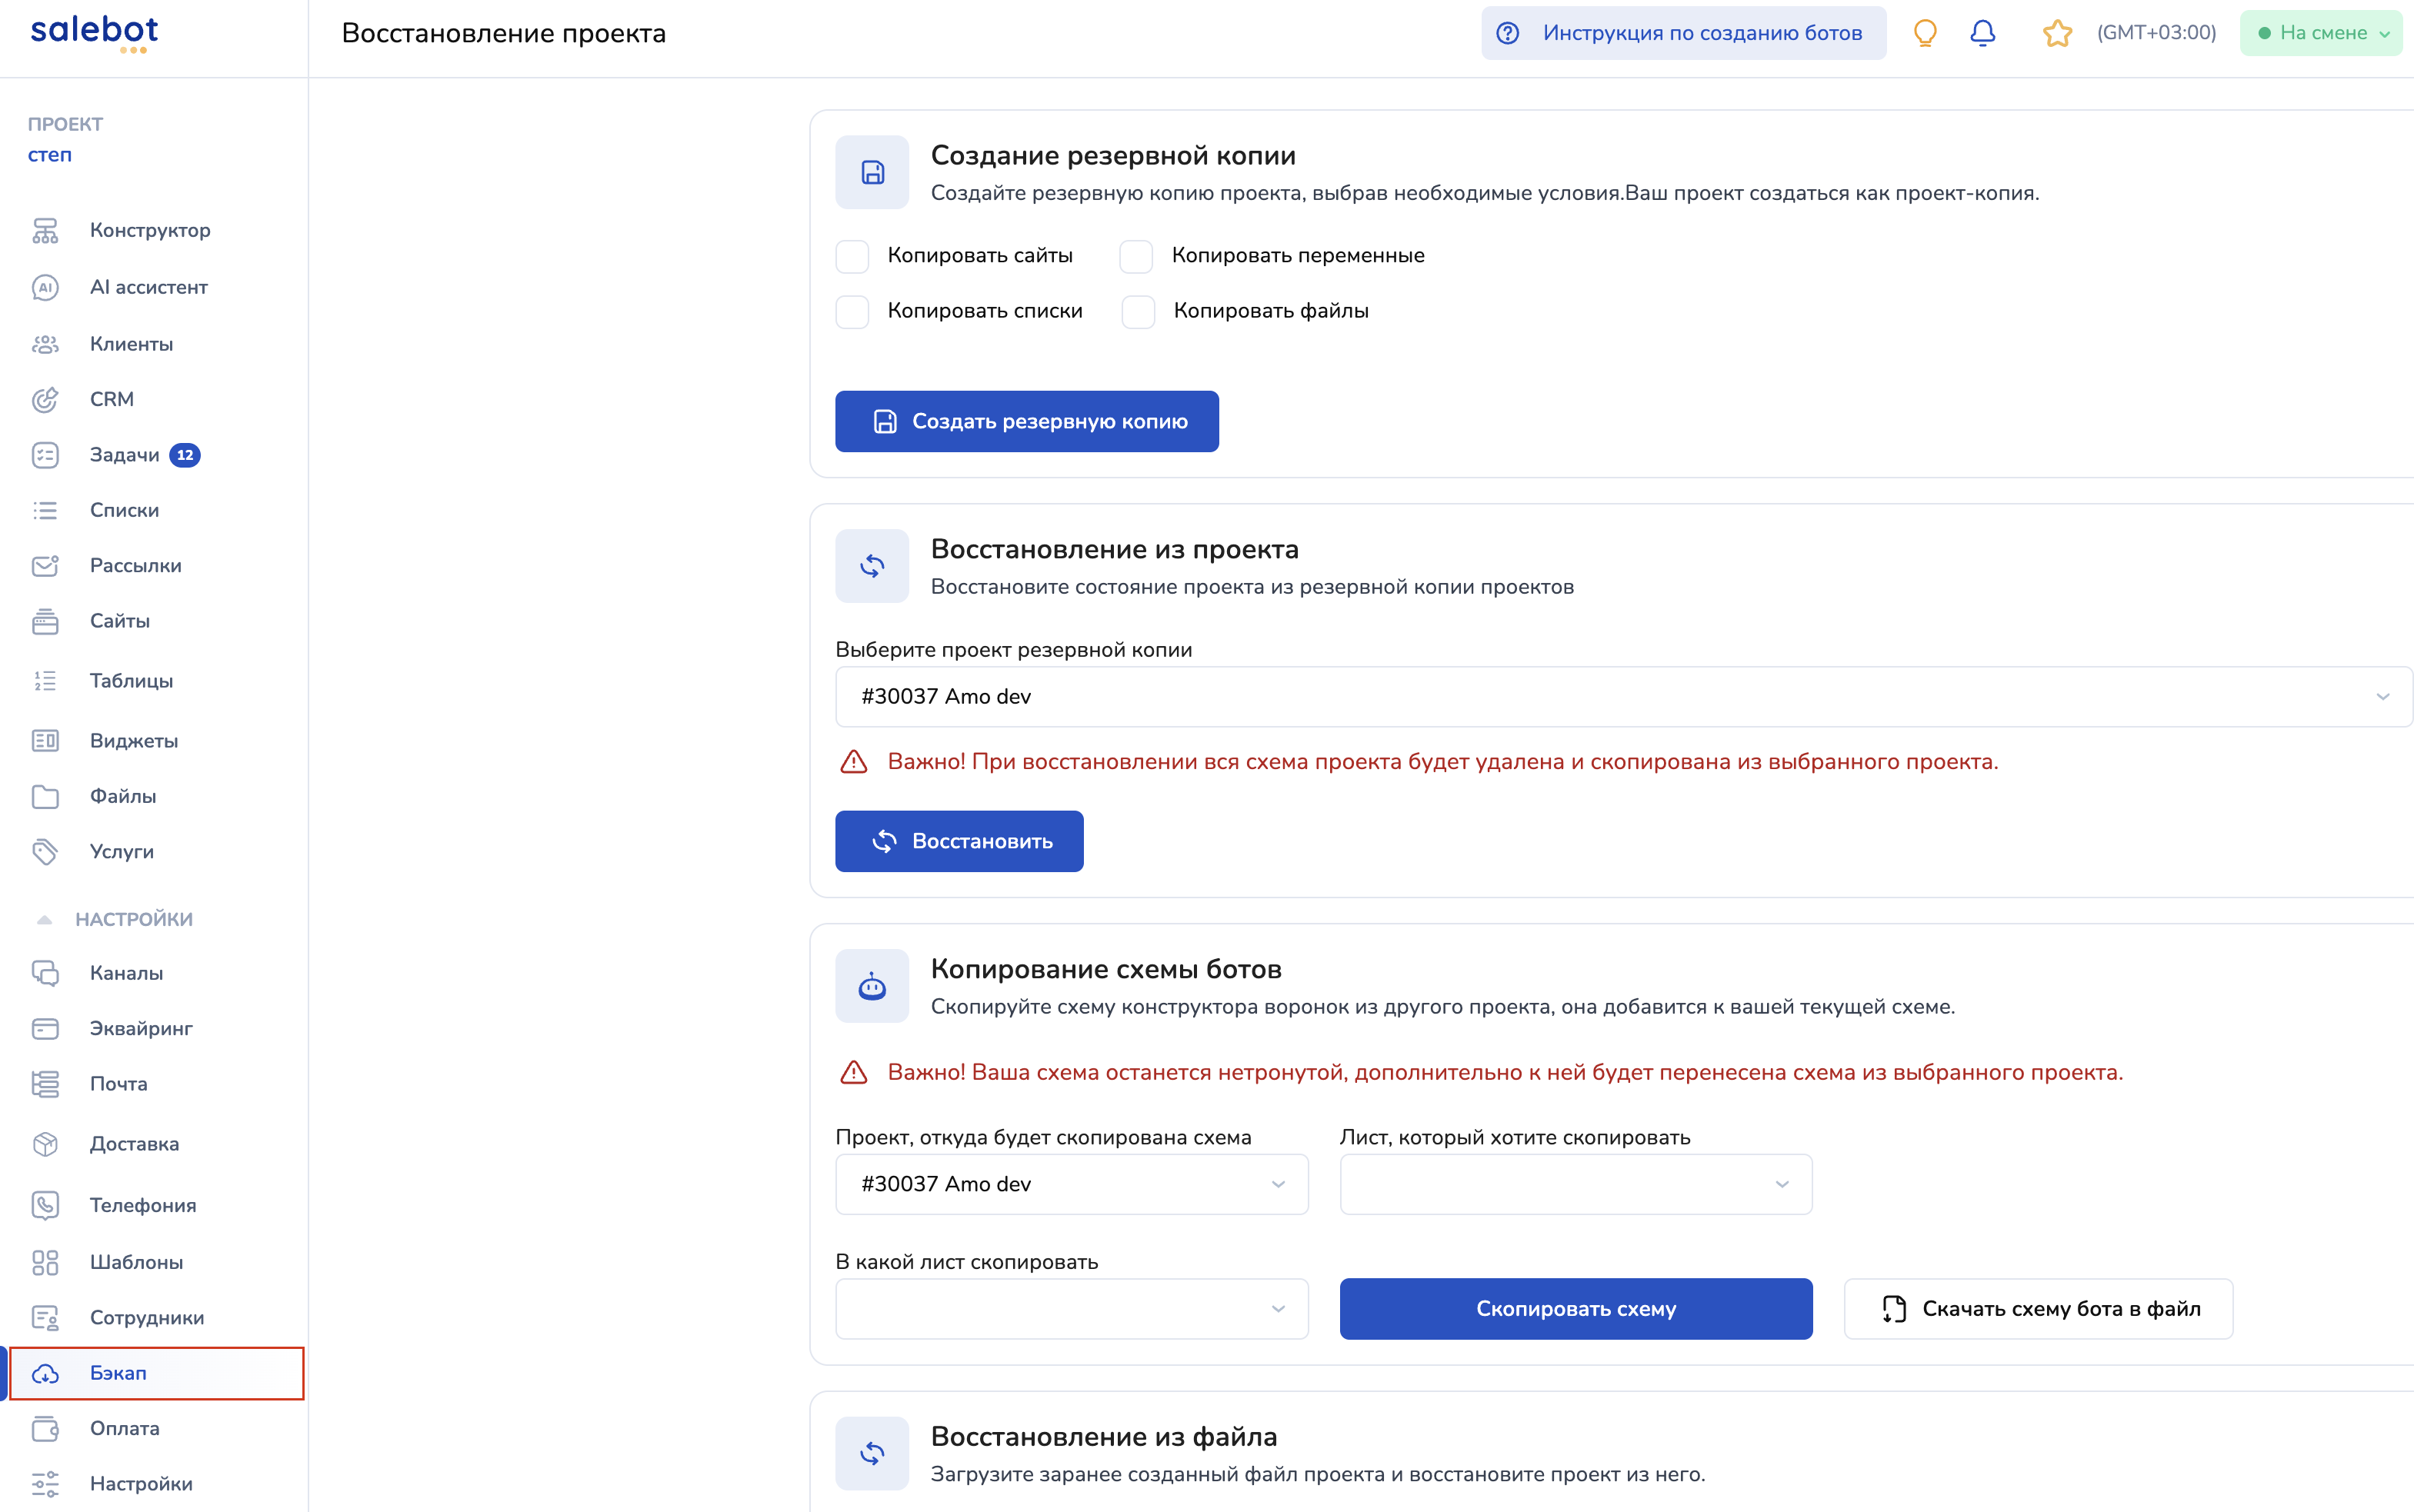Open the 'В какой лист скопировать' dropdown
Viewport: 2414px width, 1512px height.
[x=1071, y=1308]
